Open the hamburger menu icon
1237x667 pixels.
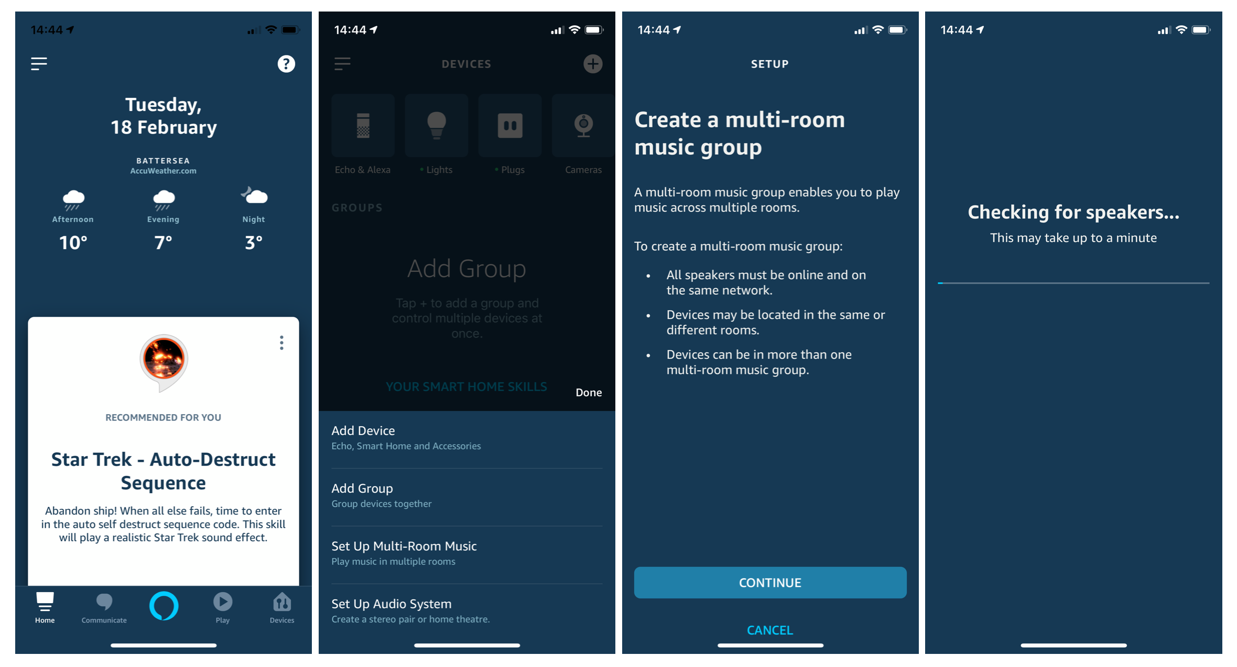(x=39, y=64)
